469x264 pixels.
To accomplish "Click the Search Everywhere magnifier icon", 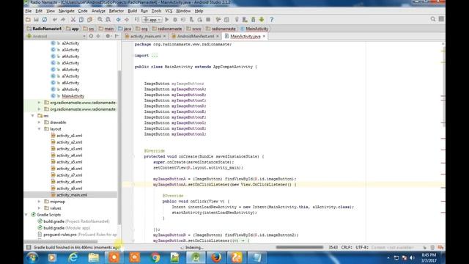I will point(433,19).
